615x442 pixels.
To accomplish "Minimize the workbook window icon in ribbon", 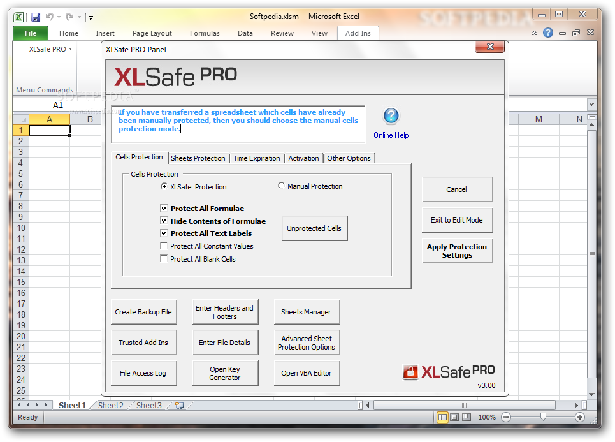I will [x=563, y=33].
